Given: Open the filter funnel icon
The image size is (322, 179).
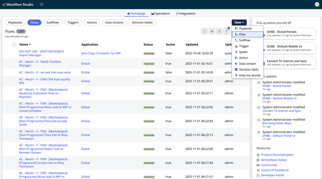Looking at the screenshot, I should [x=226, y=31].
